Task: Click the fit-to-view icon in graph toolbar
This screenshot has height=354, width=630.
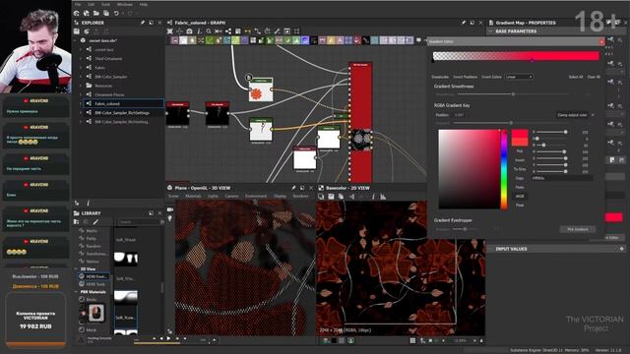Action: tap(170, 31)
